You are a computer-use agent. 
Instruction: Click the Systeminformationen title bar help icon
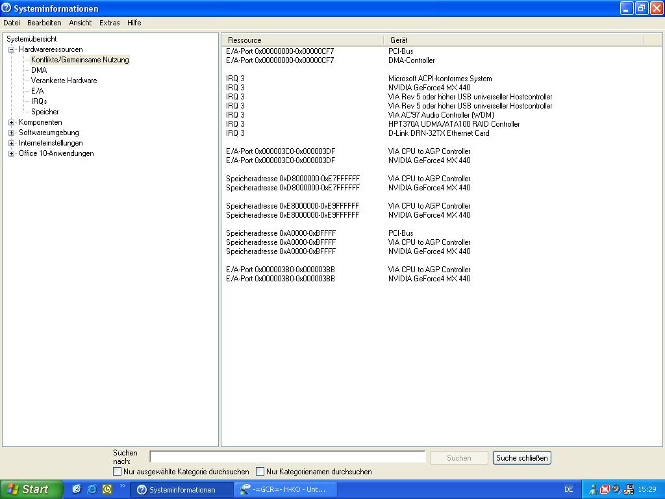pos(6,8)
